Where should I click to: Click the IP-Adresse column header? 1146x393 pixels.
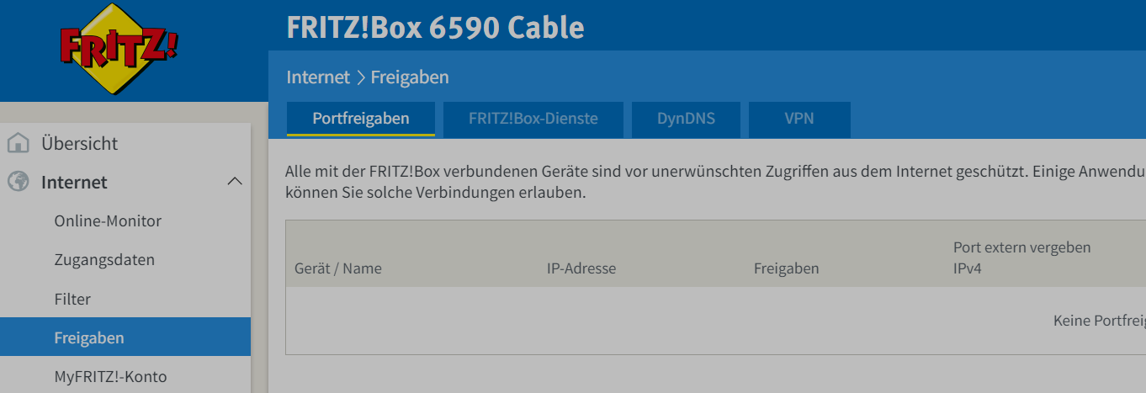click(x=581, y=269)
